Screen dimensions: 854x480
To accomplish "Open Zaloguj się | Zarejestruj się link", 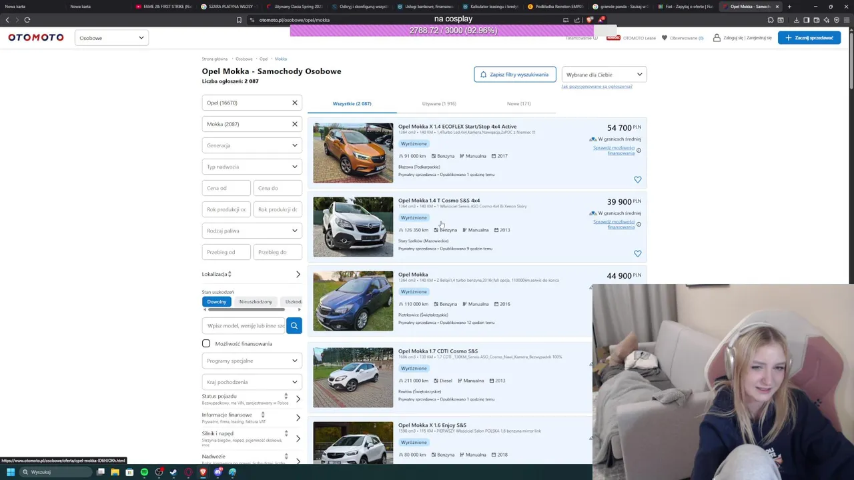I will [742, 38].
